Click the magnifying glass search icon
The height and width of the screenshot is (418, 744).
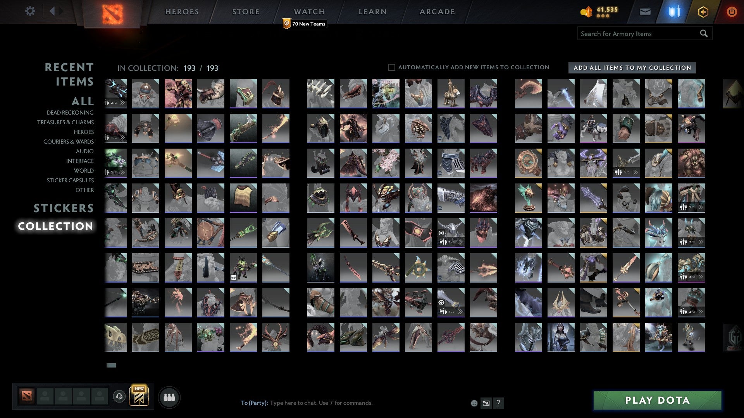pos(704,34)
